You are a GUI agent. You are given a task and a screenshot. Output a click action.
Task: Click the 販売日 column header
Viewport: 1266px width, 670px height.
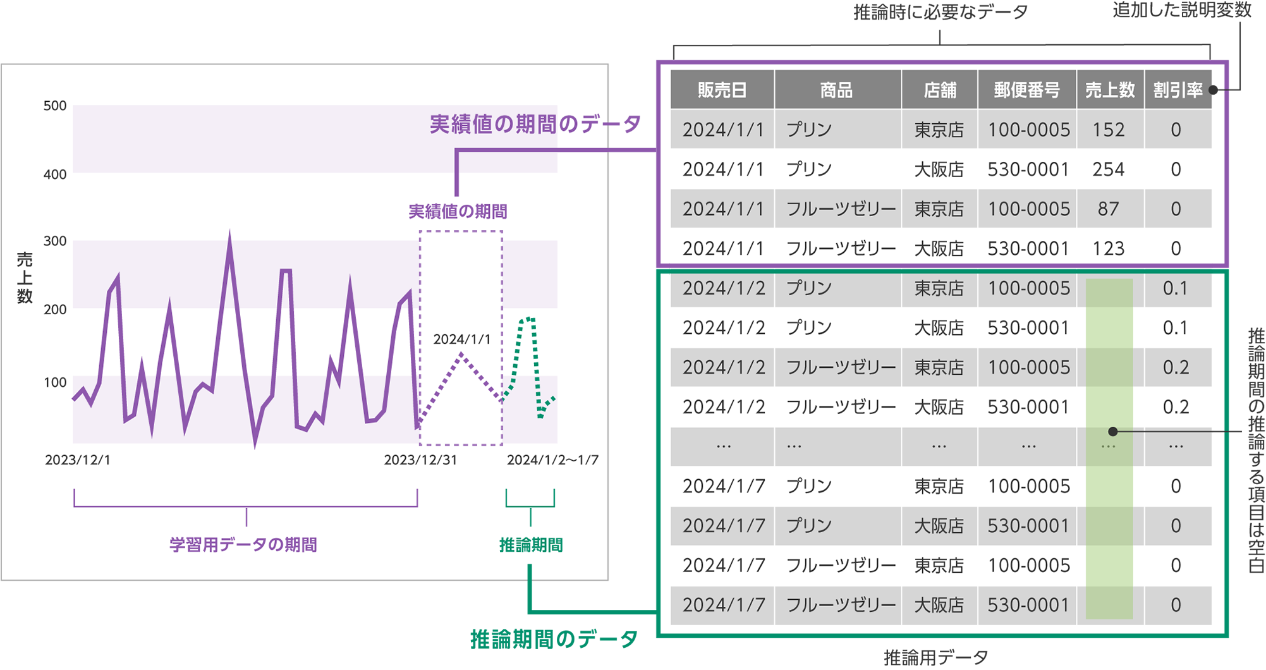(x=721, y=90)
